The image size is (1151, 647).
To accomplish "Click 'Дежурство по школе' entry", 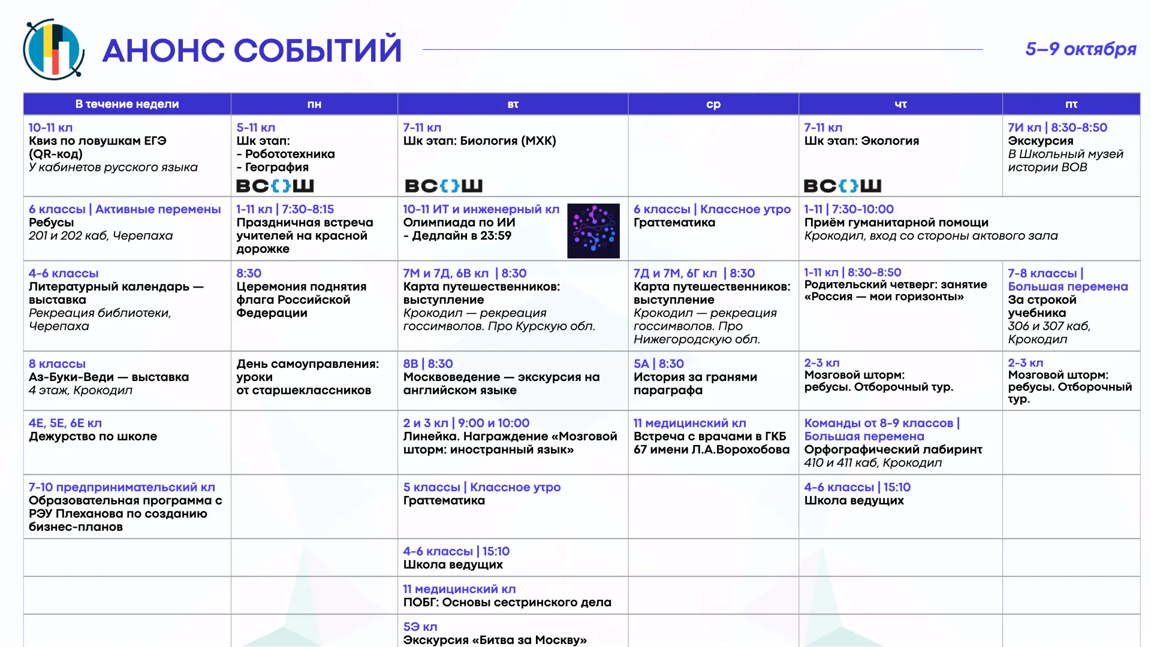I will click(93, 436).
